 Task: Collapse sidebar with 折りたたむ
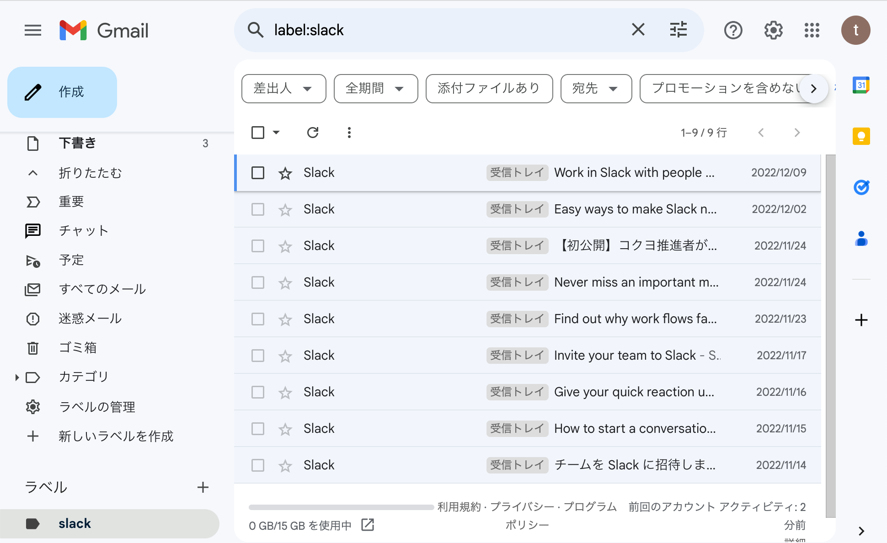(x=91, y=173)
